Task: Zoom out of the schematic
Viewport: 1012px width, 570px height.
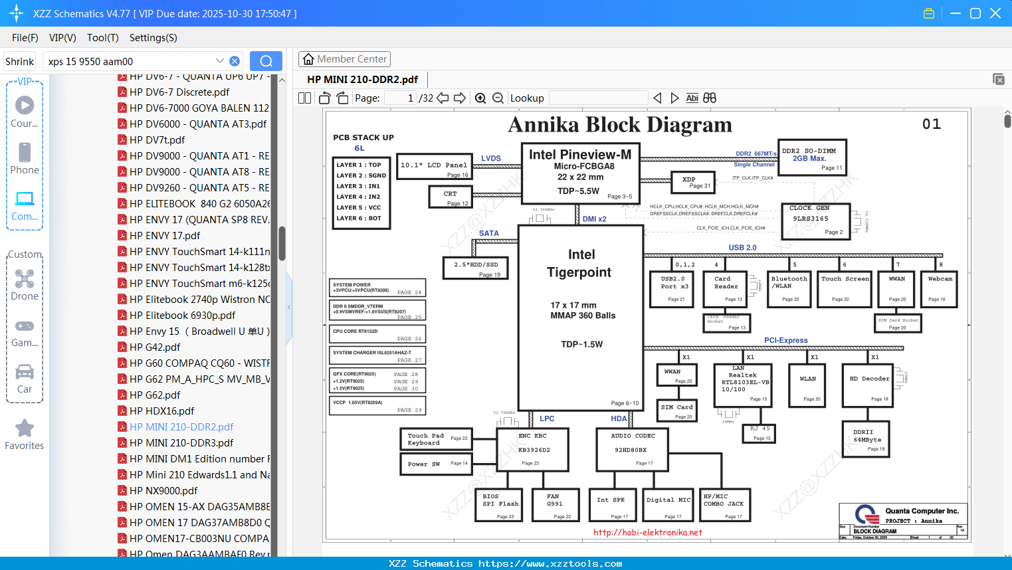Action: [x=498, y=98]
